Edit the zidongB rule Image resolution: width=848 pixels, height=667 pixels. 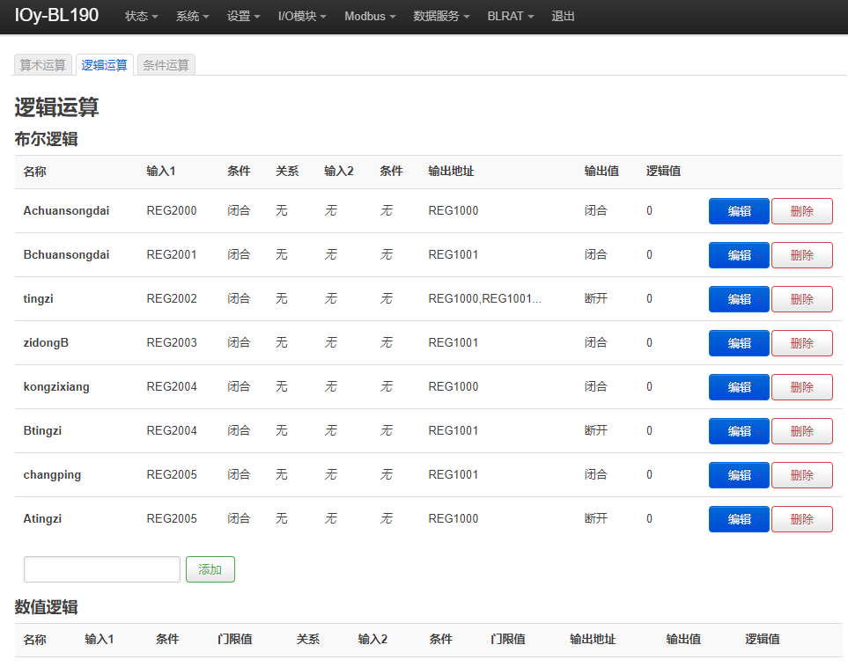point(739,343)
